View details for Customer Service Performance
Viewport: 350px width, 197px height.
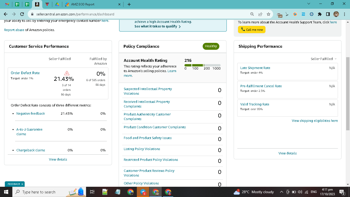coord(58,159)
